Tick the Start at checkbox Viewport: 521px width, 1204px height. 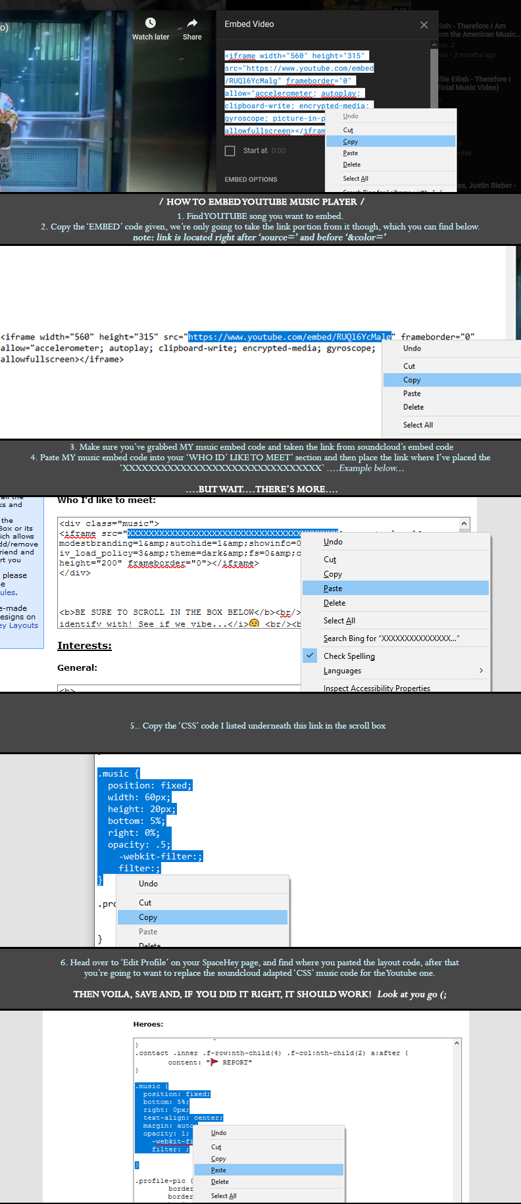point(230,151)
